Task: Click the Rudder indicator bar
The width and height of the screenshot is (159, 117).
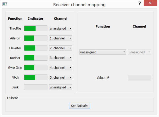Action: 36,58
